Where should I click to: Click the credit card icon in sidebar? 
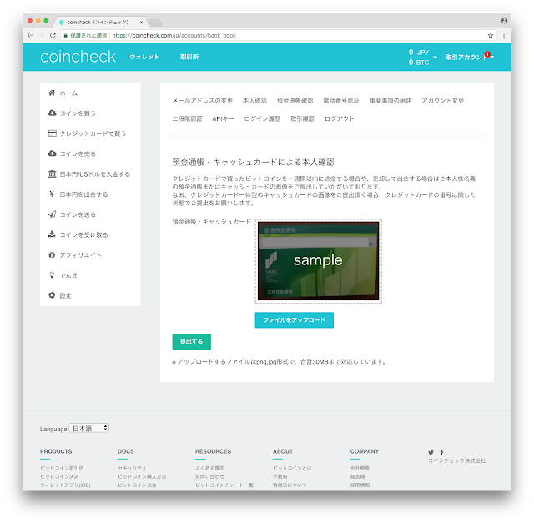click(52, 133)
